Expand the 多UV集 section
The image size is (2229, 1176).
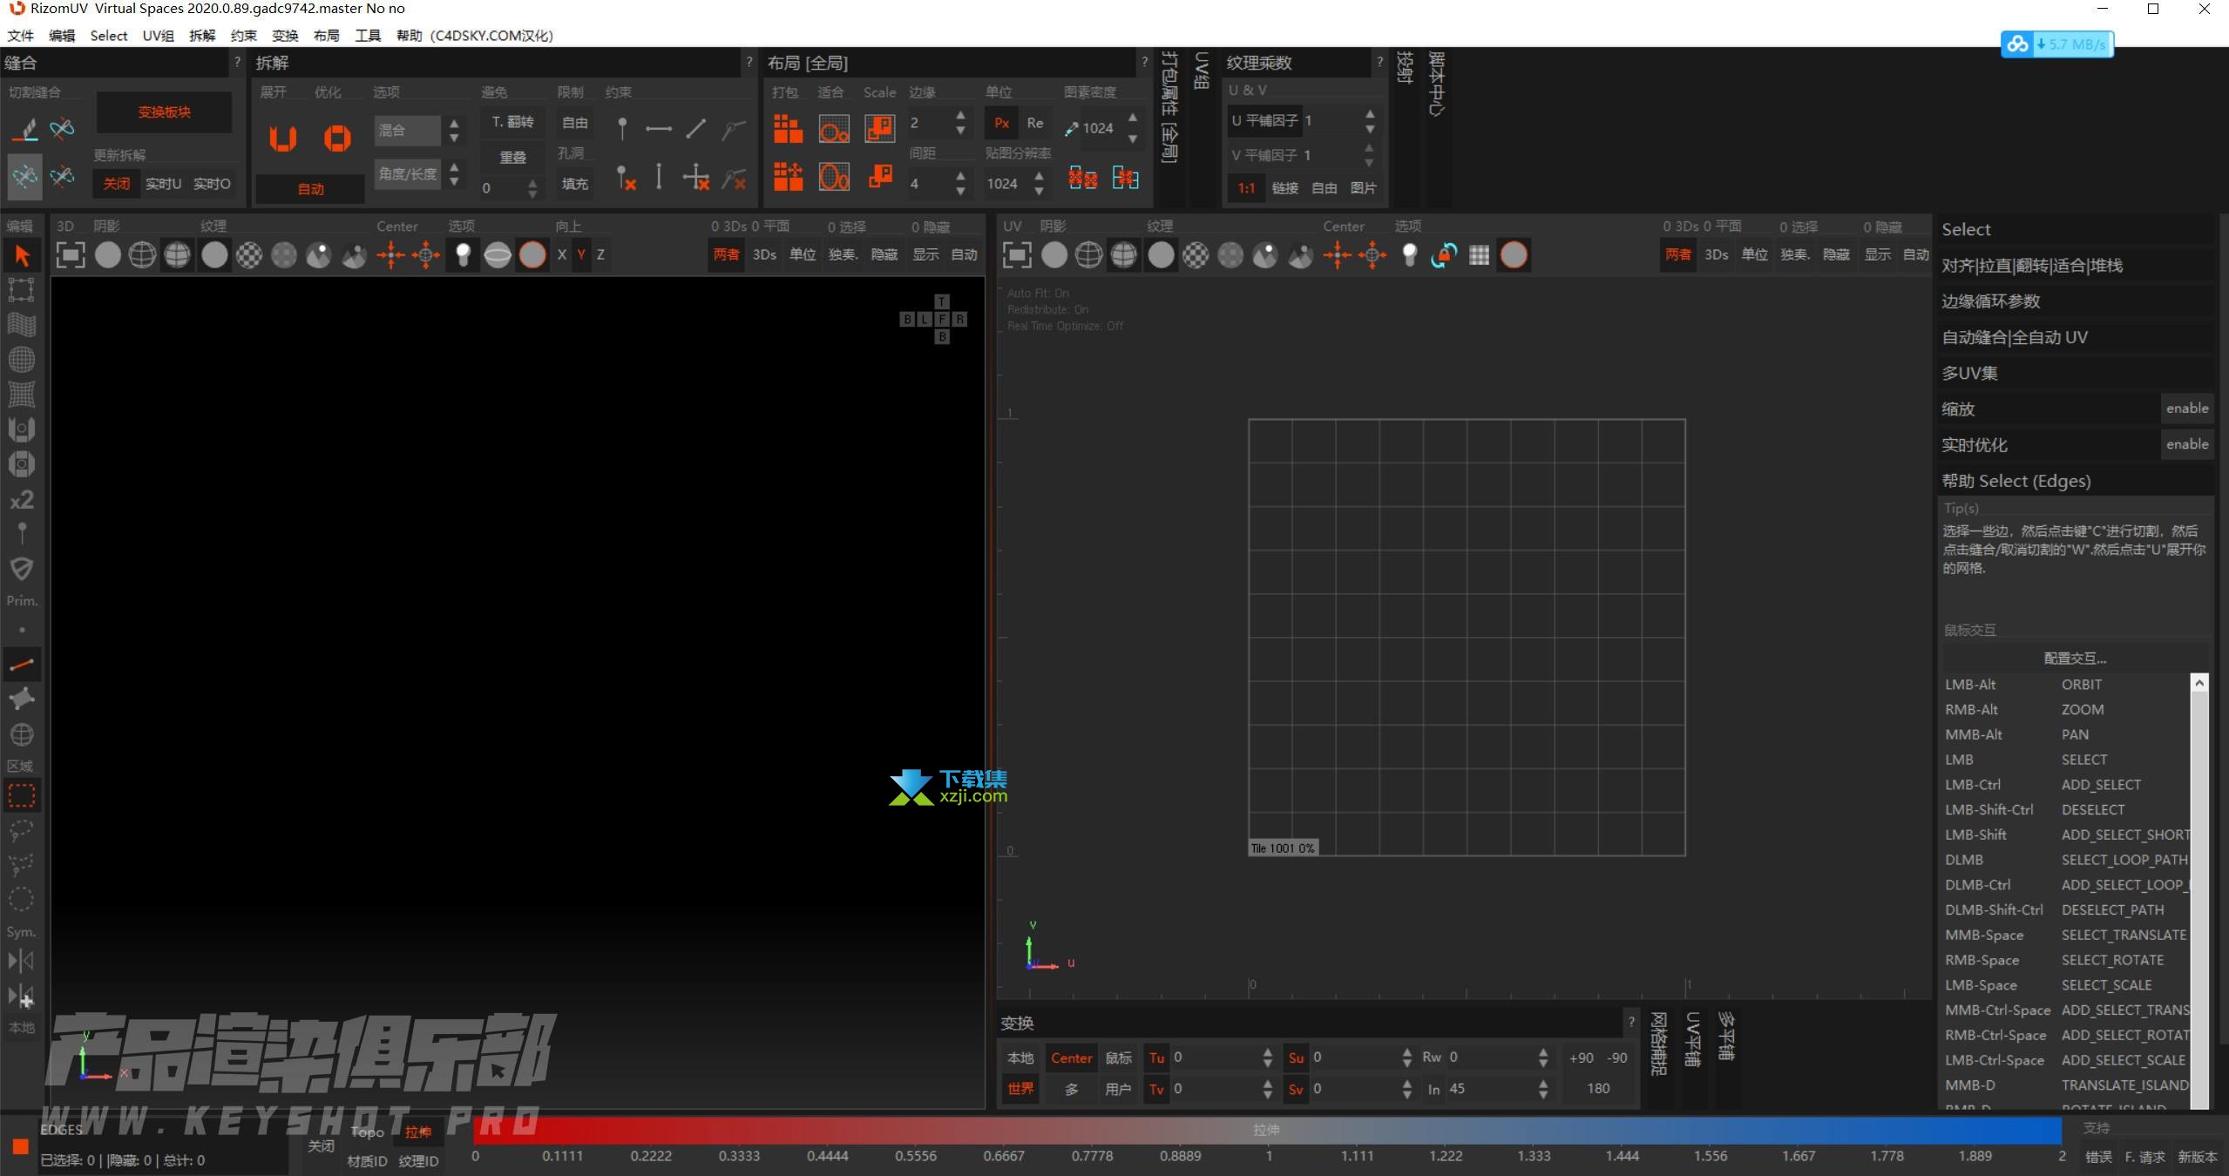tap(1969, 373)
